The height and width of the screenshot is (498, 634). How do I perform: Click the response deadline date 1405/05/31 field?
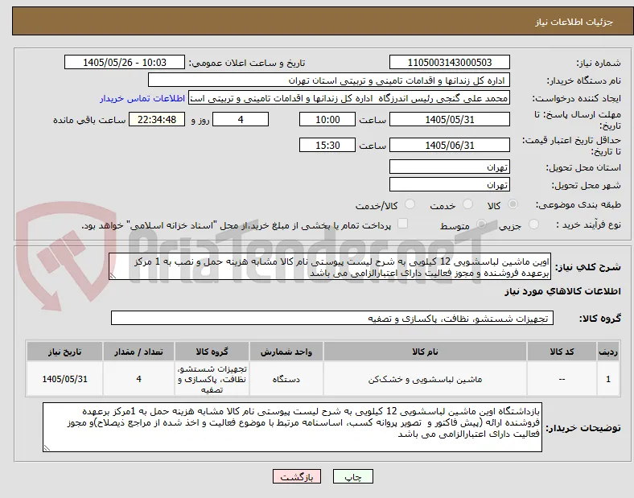(x=449, y=120)
